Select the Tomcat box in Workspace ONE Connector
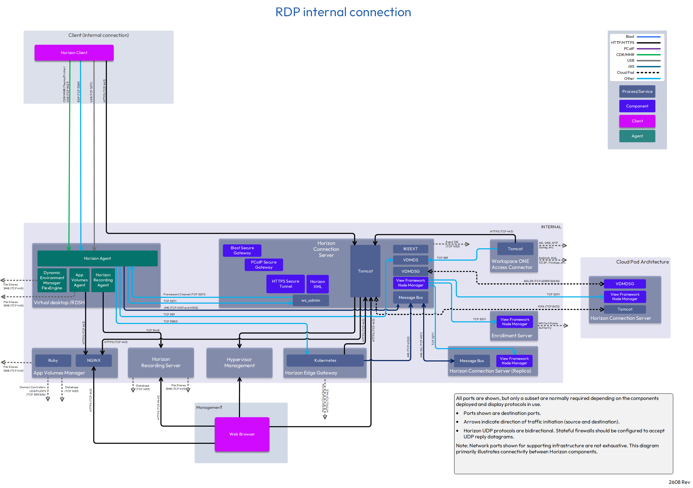Viewport: 693px width, 488px height. 515,249
